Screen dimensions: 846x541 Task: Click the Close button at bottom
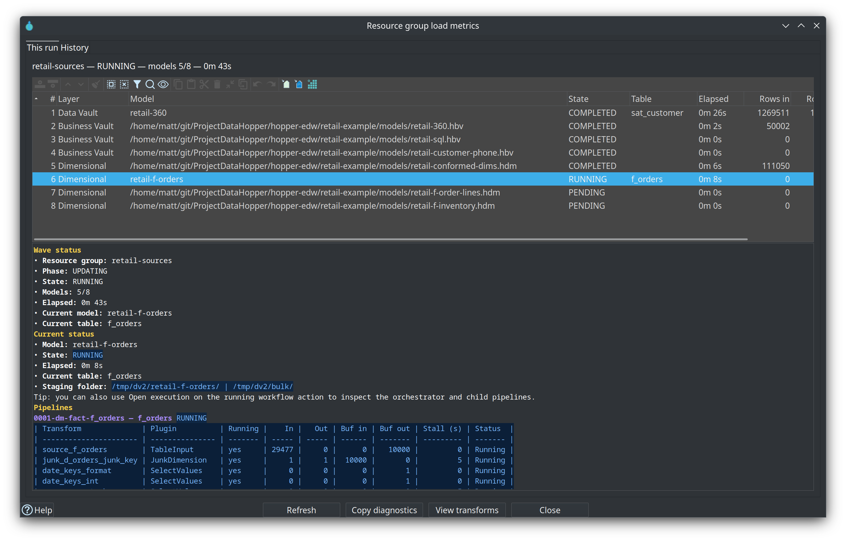tap(550, 510)
